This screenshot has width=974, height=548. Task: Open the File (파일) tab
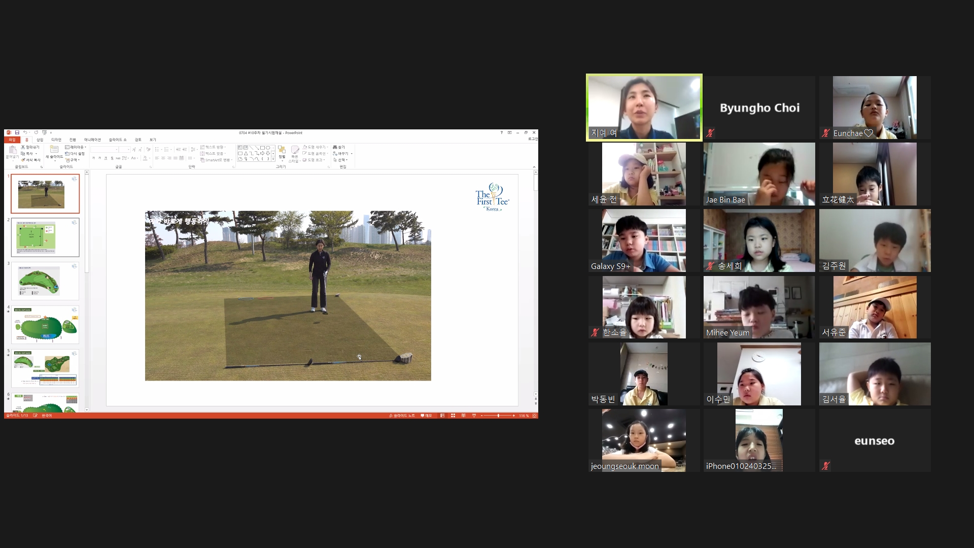pyautogui.click(x=12, y=140)
